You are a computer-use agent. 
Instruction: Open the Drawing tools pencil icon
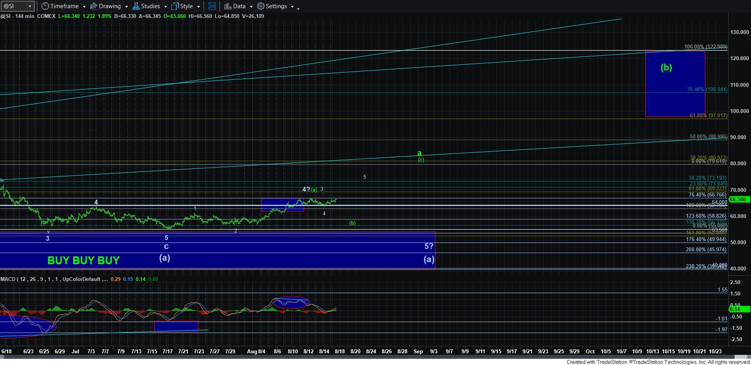pos(93,6)
